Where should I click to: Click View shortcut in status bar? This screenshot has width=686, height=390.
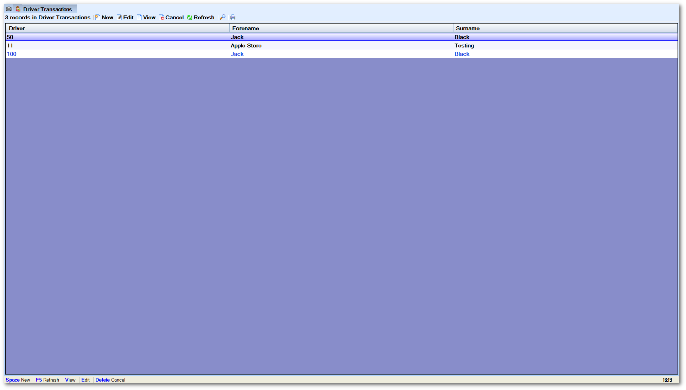coord(70,380)
